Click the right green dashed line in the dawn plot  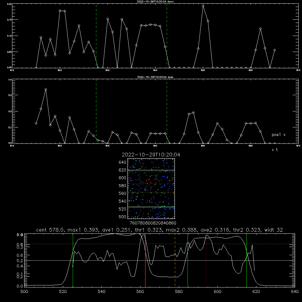point(167,36)
